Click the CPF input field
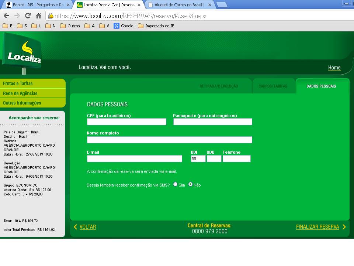354x266 pixels. click(126, 122)
